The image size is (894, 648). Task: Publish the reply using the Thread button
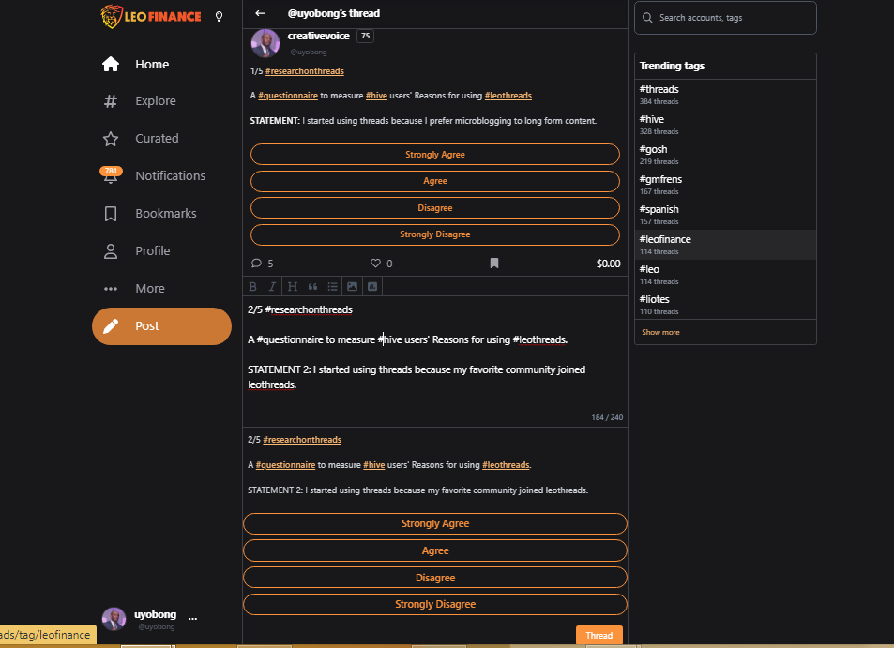click(599, 636)
